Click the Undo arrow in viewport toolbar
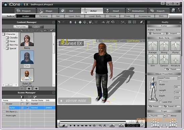184x130 pixels. pyautogui.click(x=59, y=22)
